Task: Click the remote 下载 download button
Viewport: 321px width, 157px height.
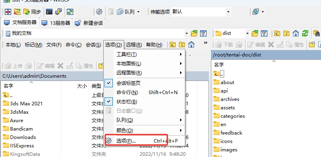Action: pyautogui.click(x=224, y=44)
